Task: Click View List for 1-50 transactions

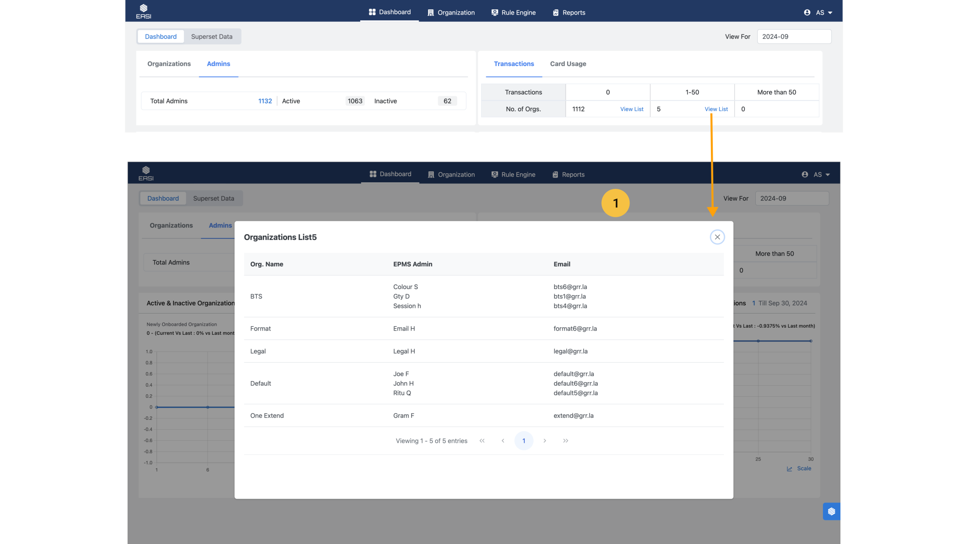Action: pos(716,109)
